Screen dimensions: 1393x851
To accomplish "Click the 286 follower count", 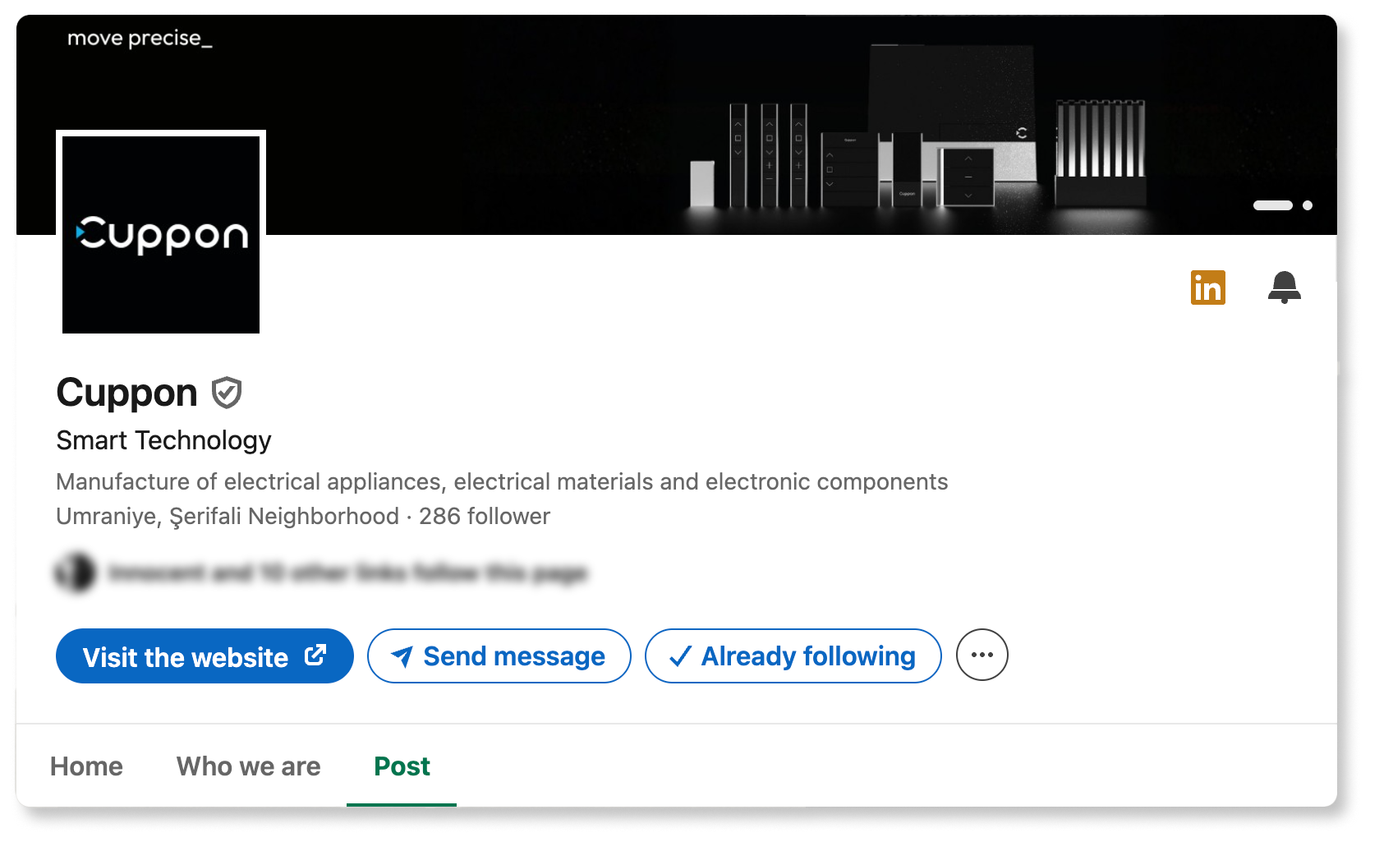I will pos(485,517).
